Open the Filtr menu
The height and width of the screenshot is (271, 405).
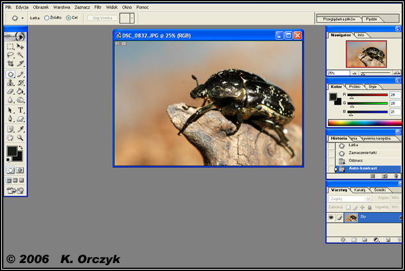click(x=98, y=7)
